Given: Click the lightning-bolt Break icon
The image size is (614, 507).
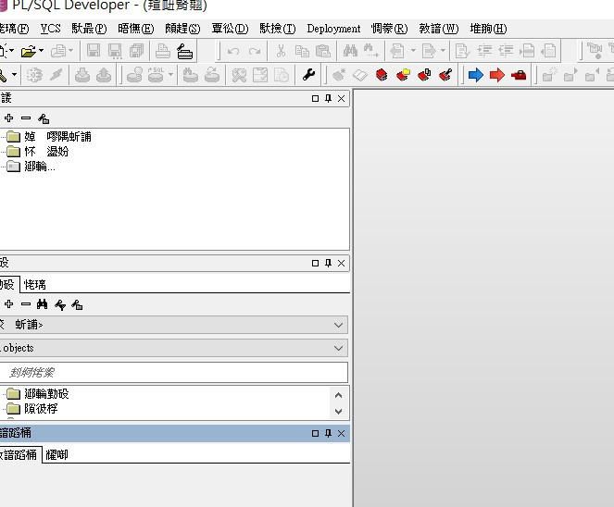Looking at the screenshot, I should click(x=56, y=75).
